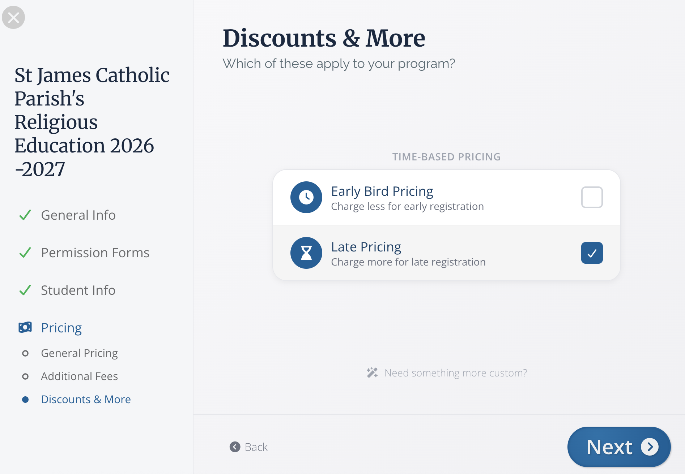Click the Back arrow circle icon

[235, 447]
